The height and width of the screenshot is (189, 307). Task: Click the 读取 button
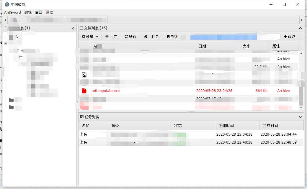click(289, 37)
